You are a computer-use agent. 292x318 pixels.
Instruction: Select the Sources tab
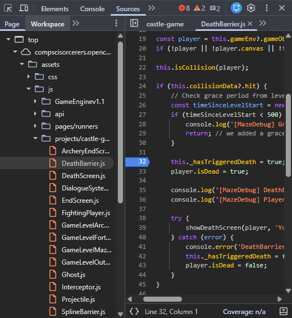[x=128, y=9]
